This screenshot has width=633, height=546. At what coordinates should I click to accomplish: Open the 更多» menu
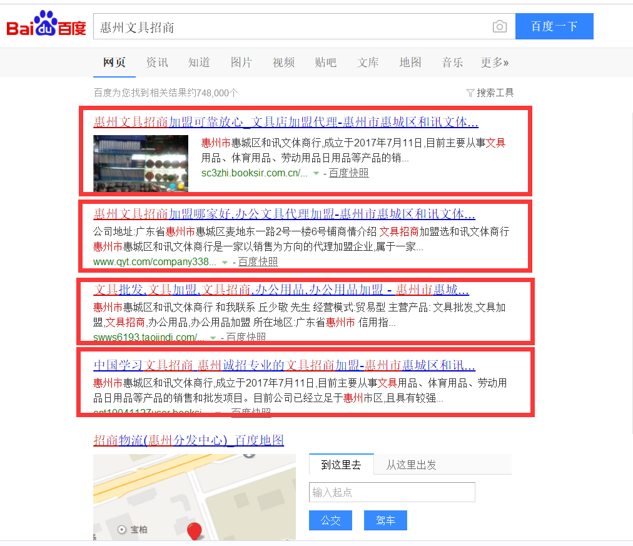[x=495, y=63]
